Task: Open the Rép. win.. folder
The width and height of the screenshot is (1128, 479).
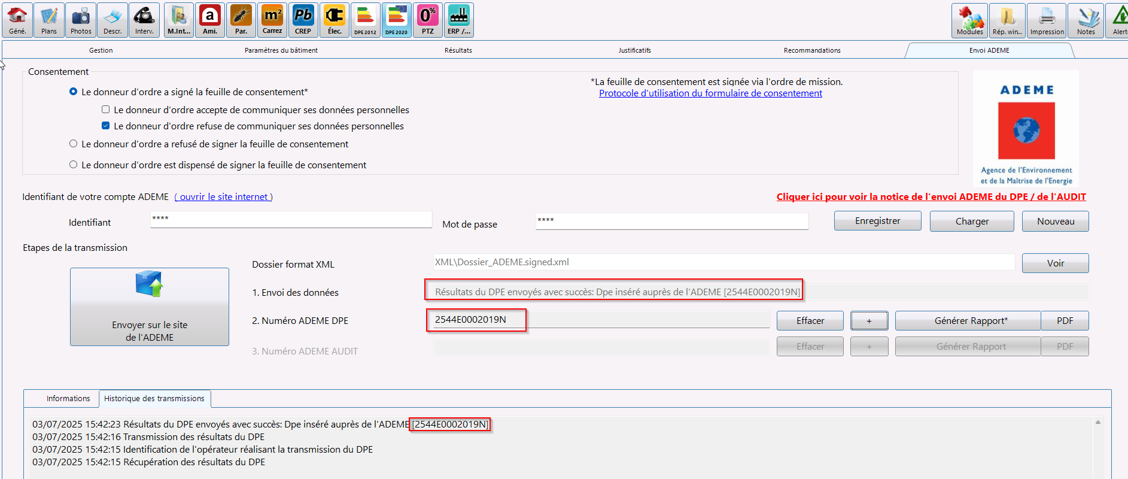Action: point(1007,20)
